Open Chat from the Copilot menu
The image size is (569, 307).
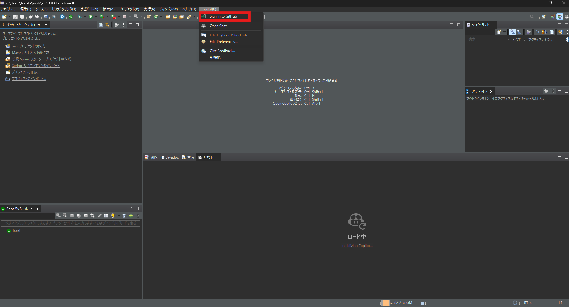point(218,26)
